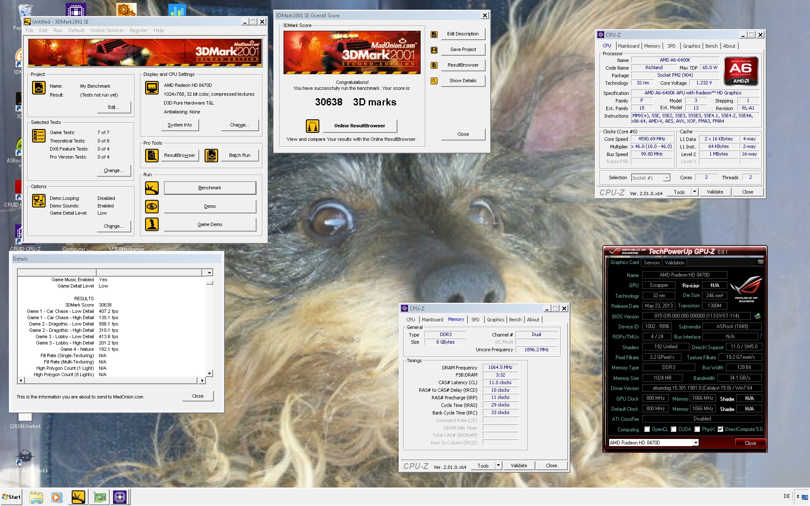
Task: Open the Online Services menu
Action: [x=107, y=30]
